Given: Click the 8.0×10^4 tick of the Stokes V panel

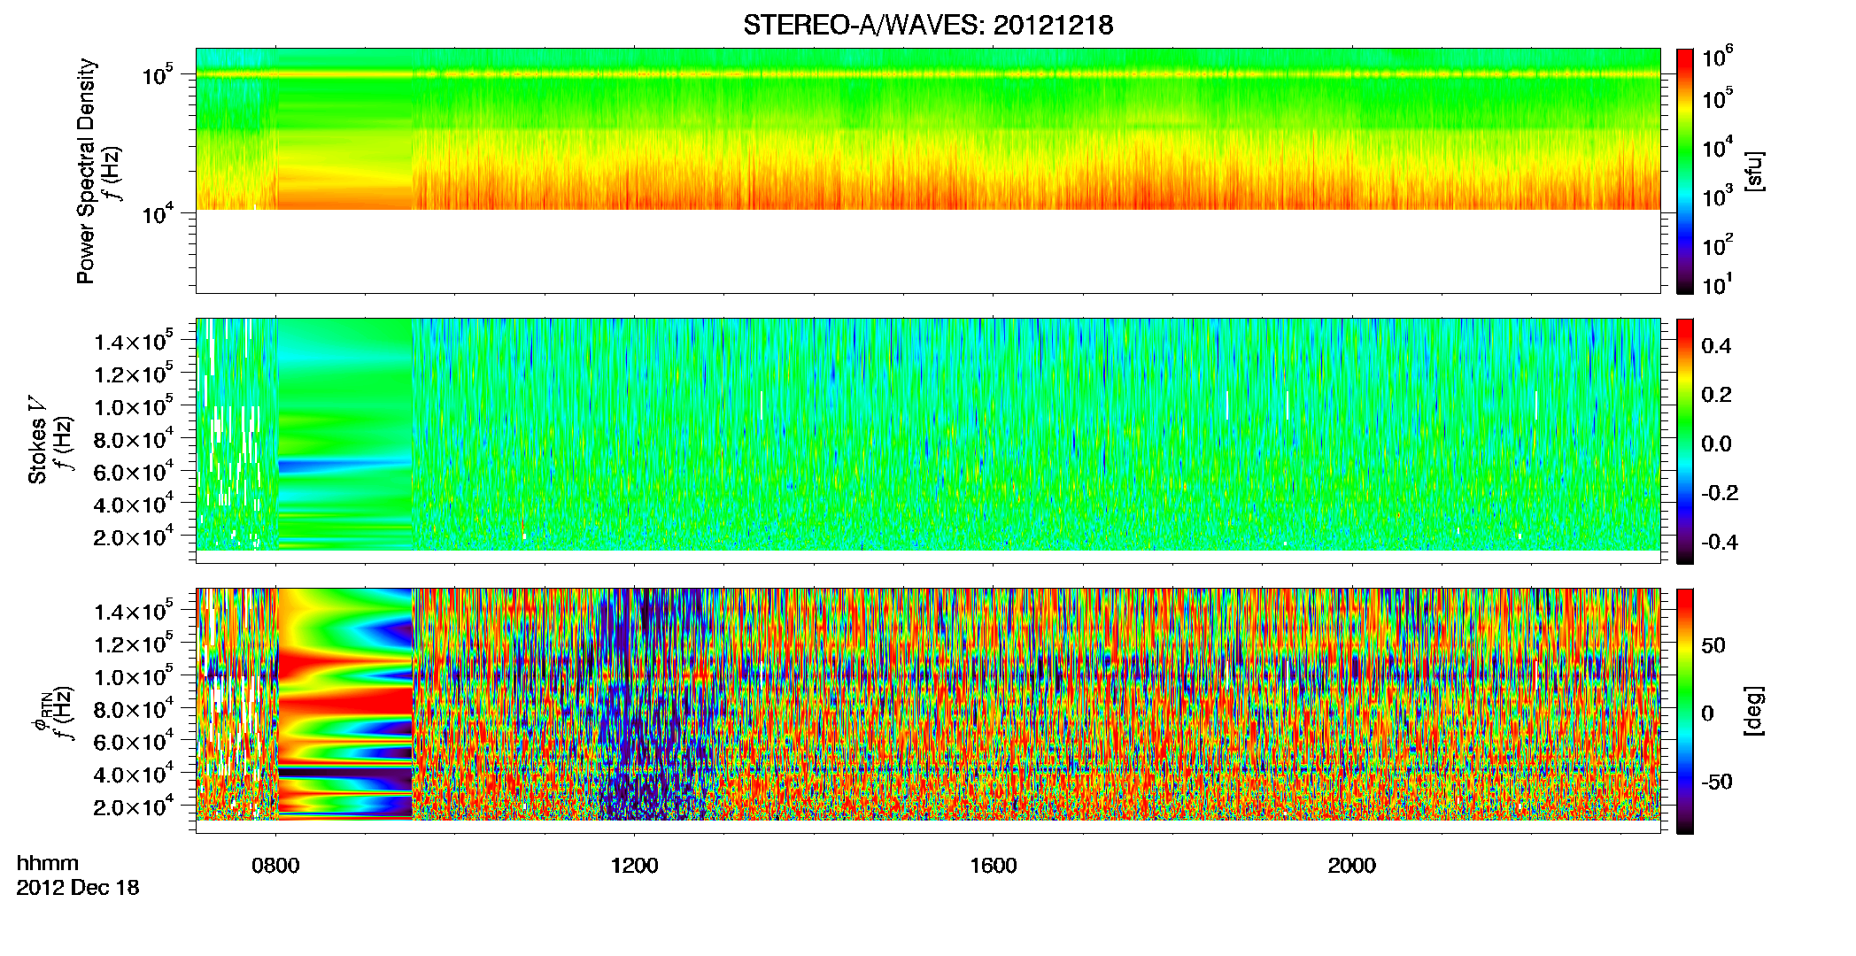Looking at the screenshot, I should point(134,439).
